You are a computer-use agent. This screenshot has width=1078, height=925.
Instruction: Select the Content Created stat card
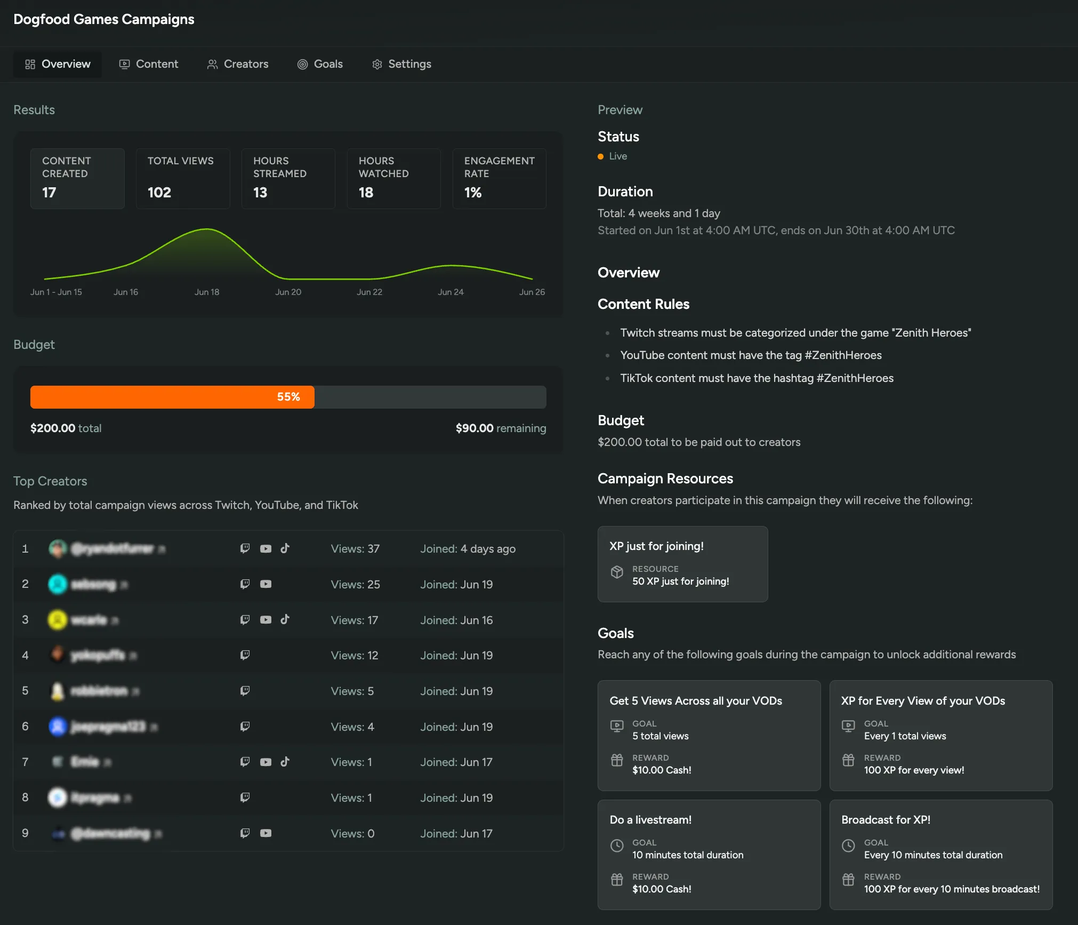[x=77, y=179]
